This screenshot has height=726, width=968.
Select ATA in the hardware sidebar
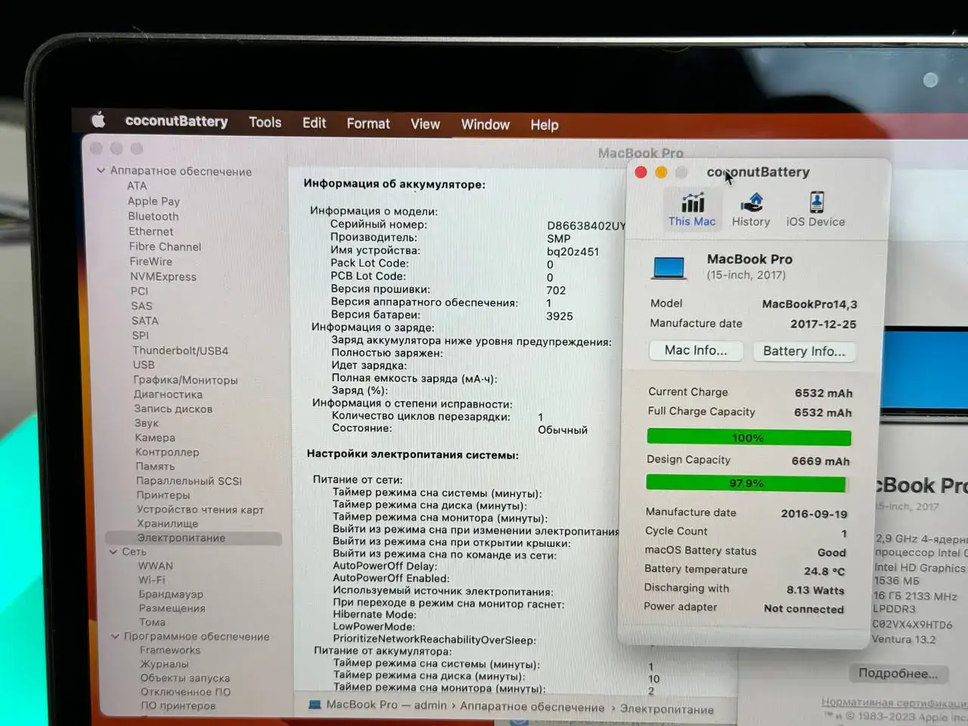(x=137, y=186)
